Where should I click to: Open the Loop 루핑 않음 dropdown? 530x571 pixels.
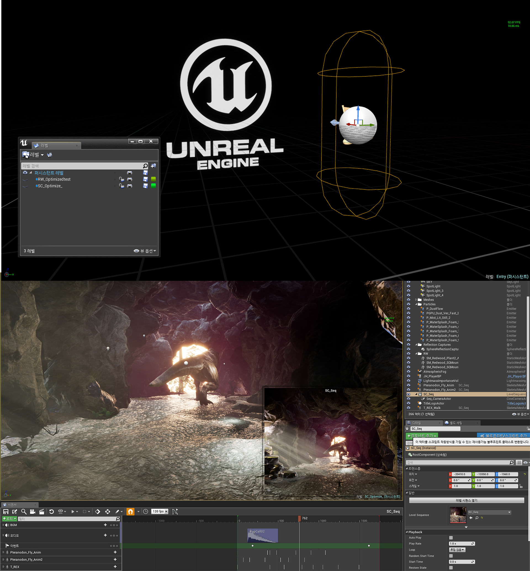457,550
